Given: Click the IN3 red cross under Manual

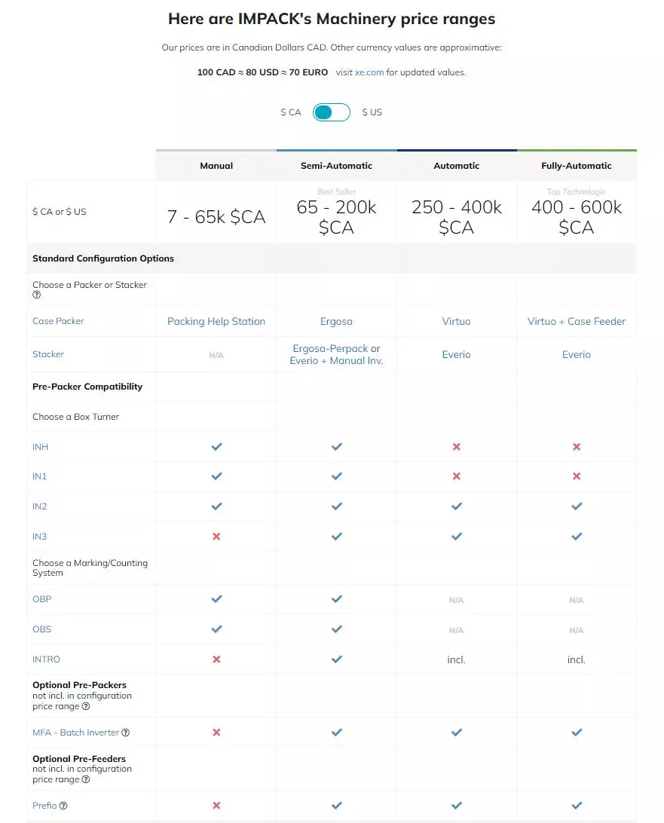Looking at the screenshot, I should [x=216, y=537].
